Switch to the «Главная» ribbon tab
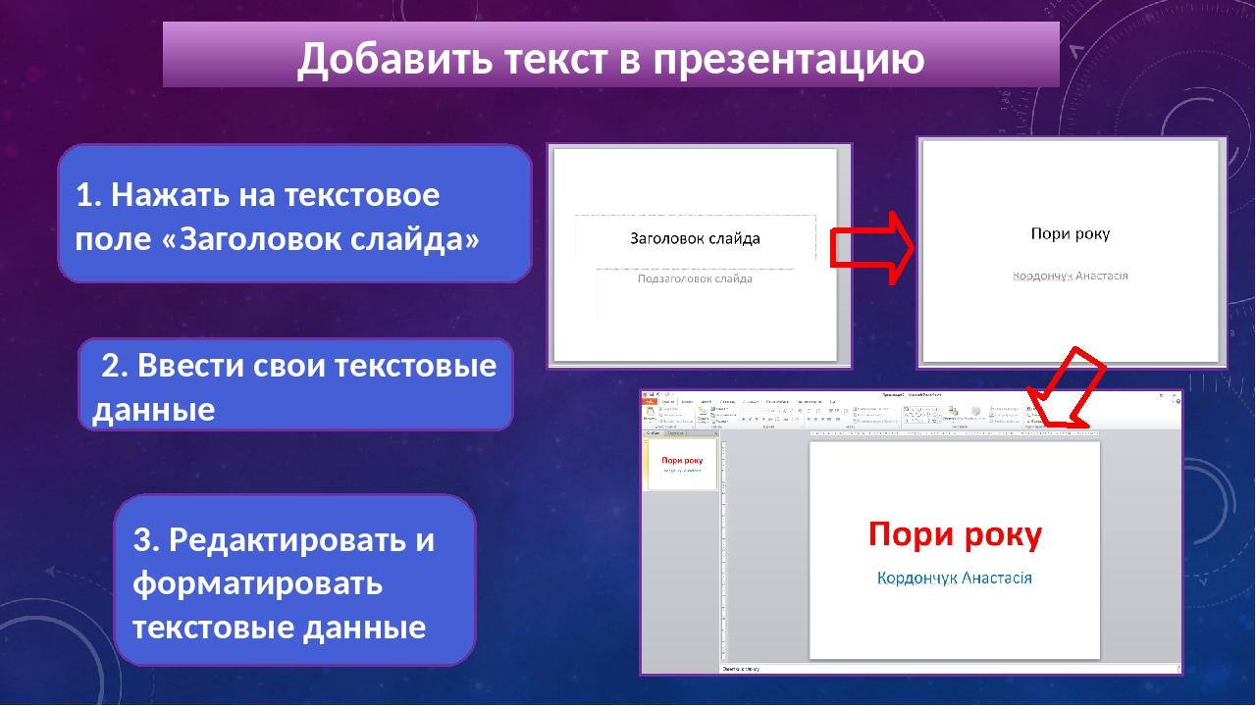The height and width of the screenshot is (706, 1256). point(667,401)
